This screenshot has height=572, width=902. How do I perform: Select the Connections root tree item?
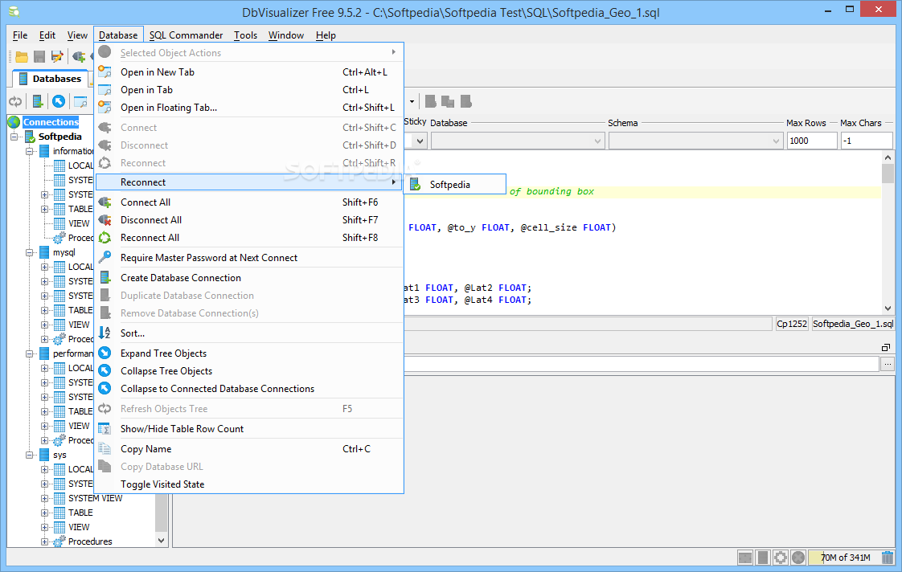point(51,122)
